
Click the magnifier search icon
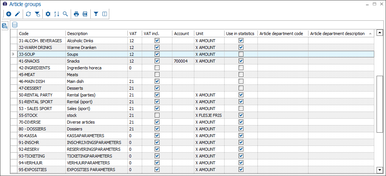pos(65,14)
